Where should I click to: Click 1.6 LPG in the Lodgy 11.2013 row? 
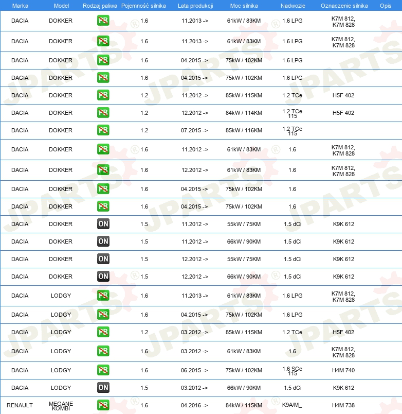293,296
